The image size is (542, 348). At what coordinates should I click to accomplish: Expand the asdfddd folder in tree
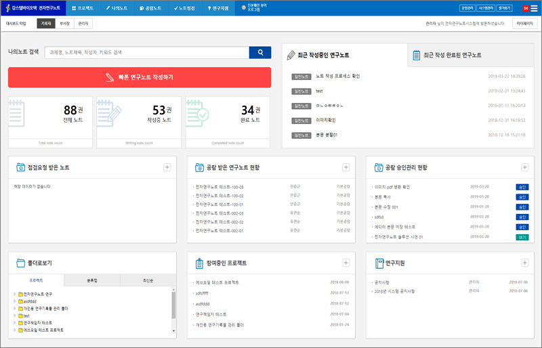coord(15,301)
